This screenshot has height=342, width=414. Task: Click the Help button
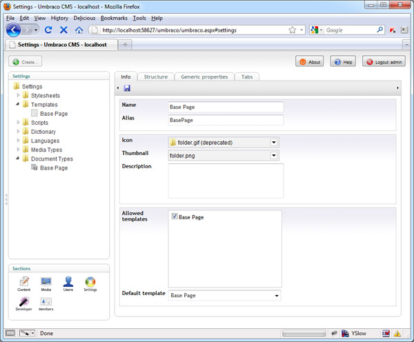(343, 62)
